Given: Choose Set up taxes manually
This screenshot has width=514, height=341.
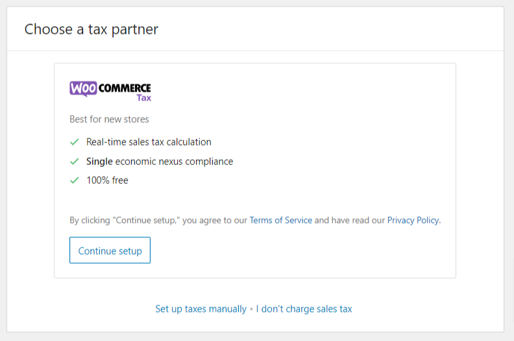Looking at the screenshot, I should (201, 309).
